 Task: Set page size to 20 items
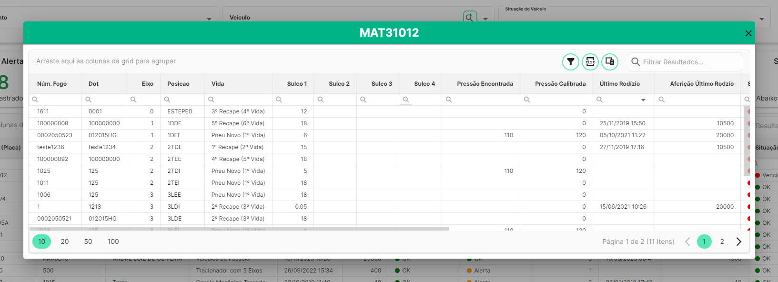65,242
